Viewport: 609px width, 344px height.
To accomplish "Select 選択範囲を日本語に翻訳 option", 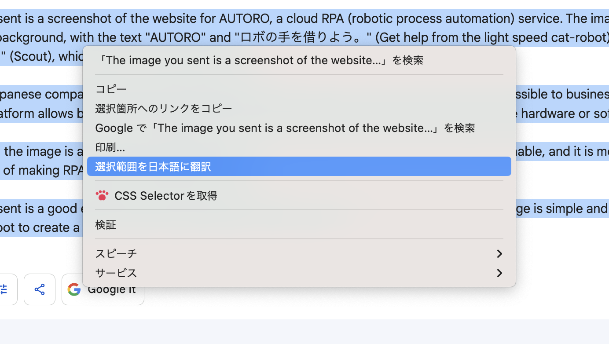I will tap(299, 167).
